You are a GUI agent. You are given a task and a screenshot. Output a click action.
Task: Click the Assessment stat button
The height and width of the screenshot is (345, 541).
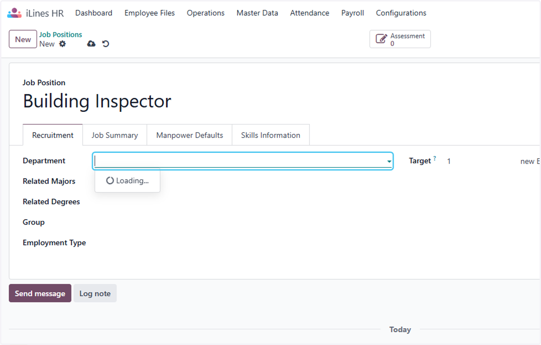(400, 39)
